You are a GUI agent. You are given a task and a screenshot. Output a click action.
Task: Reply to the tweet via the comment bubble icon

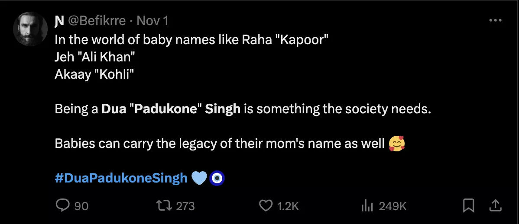pyautogui.click(x=63, y=206)
